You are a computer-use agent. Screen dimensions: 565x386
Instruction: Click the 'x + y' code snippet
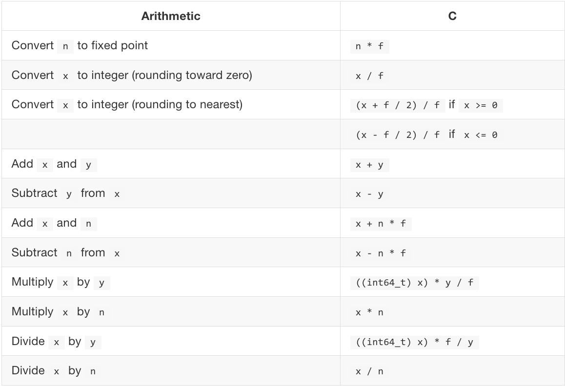point(369,165)
